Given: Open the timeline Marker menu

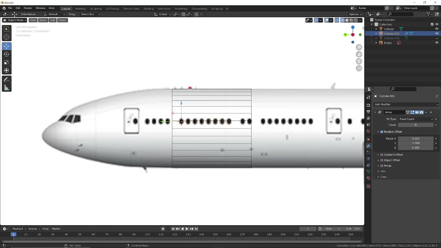Looking at the screenshot, I should [56, 229].
